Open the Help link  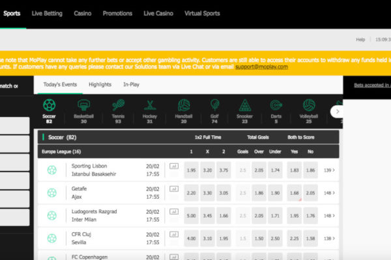click(360, 40)
